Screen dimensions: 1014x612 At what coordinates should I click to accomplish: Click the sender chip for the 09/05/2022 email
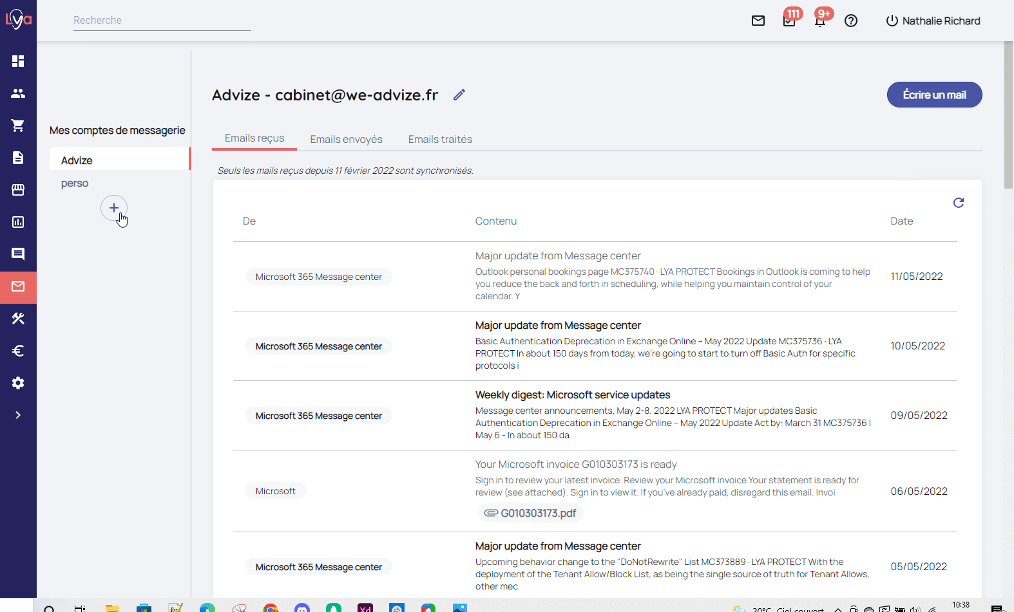click(x=319, y=416)
